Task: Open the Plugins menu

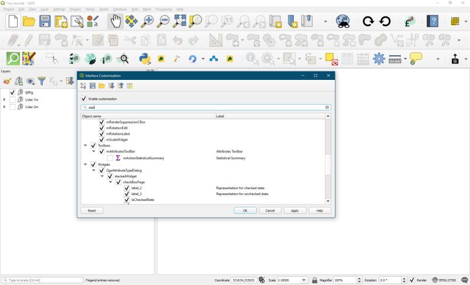Action: coord(75,9)
